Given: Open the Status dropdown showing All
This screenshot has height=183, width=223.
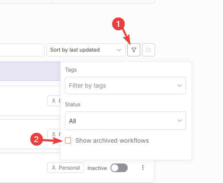Looking at the screenshot, I should [x=126, y=121].
